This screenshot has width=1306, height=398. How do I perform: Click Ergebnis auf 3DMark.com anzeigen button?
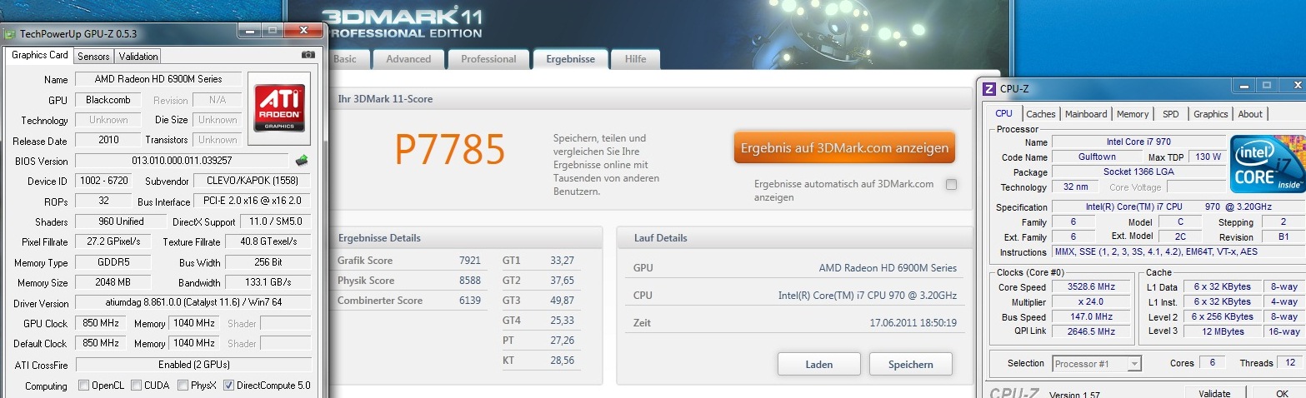click(844, 147)
